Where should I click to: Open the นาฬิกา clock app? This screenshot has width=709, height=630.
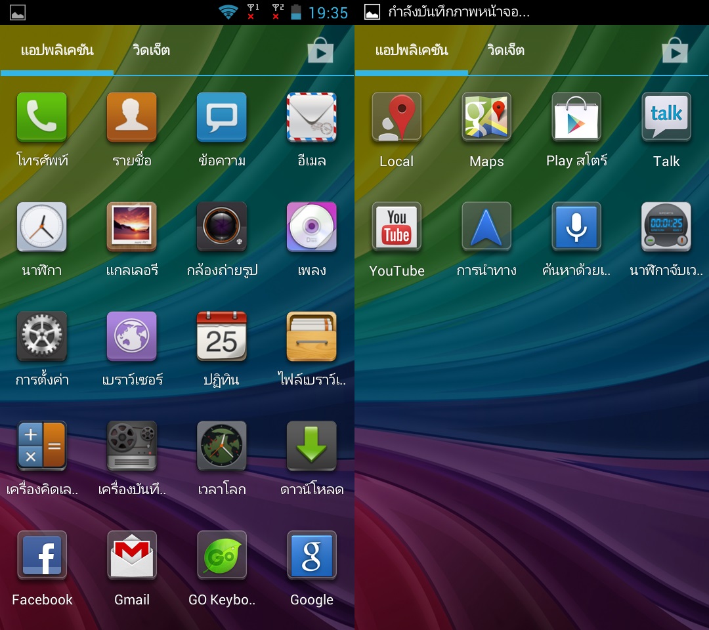[41, 226]
